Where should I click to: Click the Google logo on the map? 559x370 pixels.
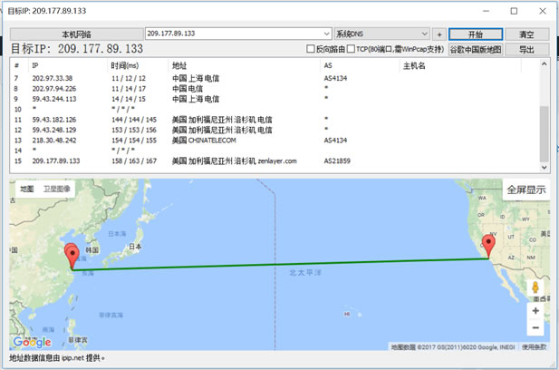pos(32,342)
